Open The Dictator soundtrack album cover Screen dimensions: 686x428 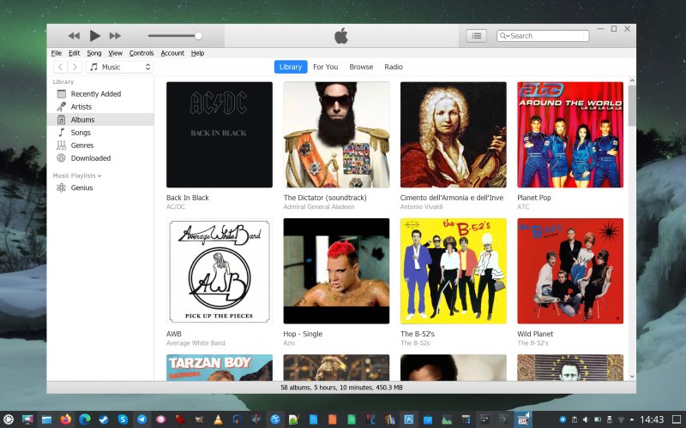[x=336, y=134]
